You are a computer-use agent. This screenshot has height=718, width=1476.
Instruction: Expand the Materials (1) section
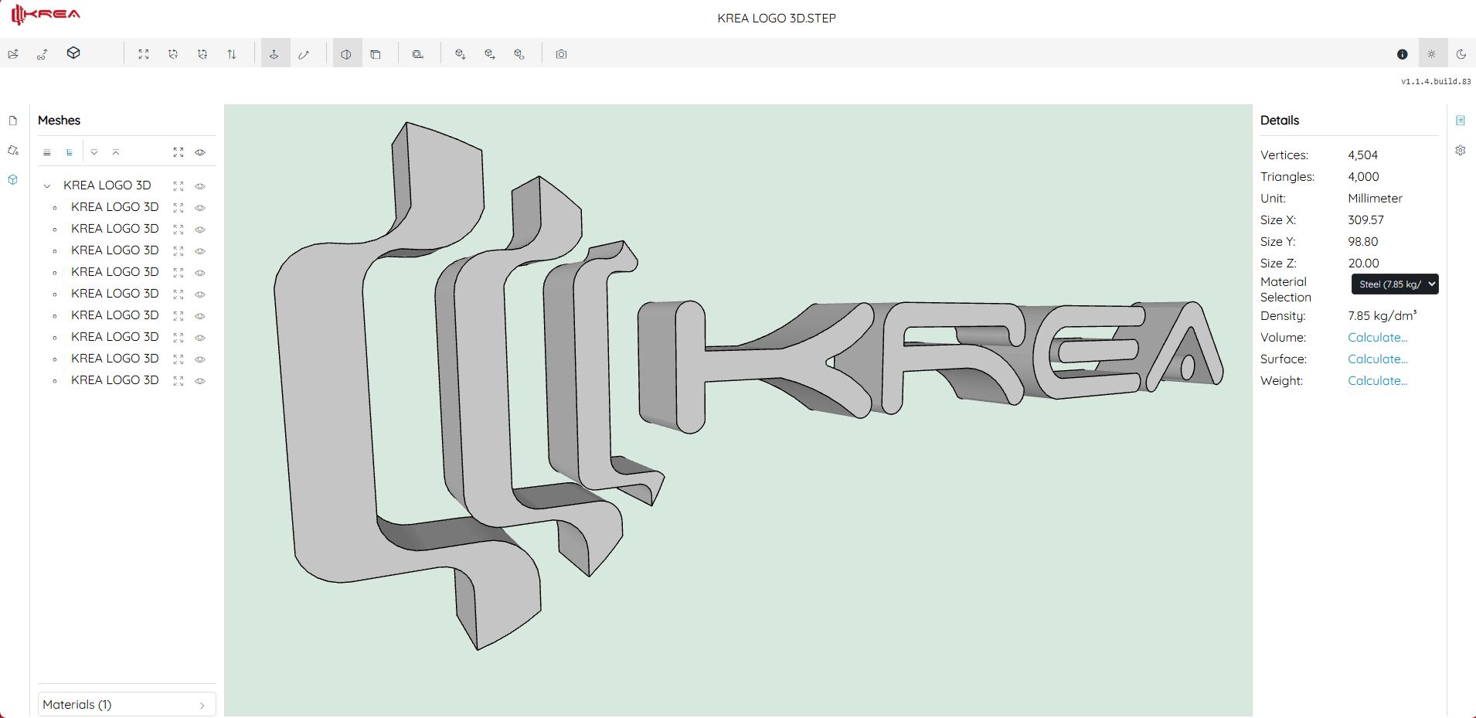click(x=126, y=704)
